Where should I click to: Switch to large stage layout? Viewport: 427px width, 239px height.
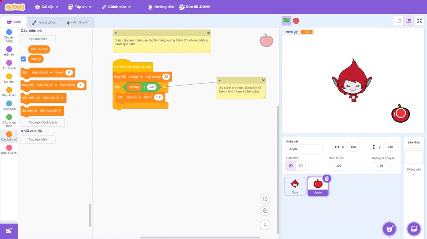408,20
